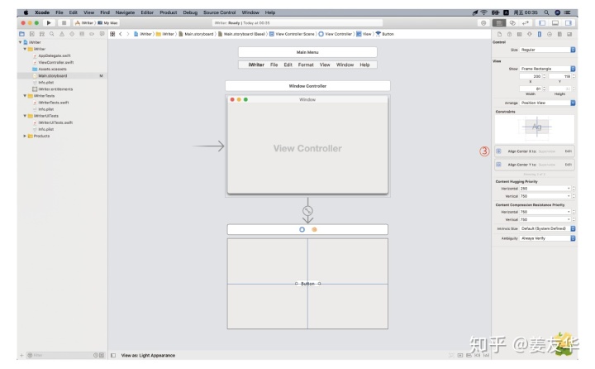Open the related items grid menu
Image resolution: width=595 pixels, height=369 pixels.
[112, 34]
